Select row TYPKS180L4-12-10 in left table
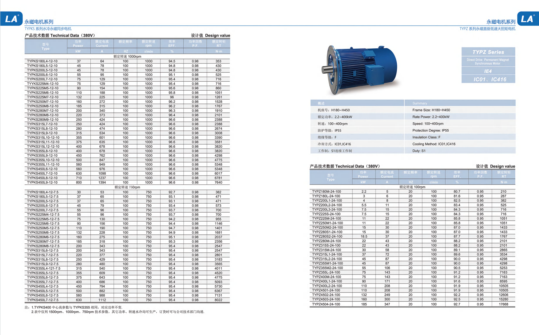The width and height of the screenshot is (539, 335). (127, 61)
